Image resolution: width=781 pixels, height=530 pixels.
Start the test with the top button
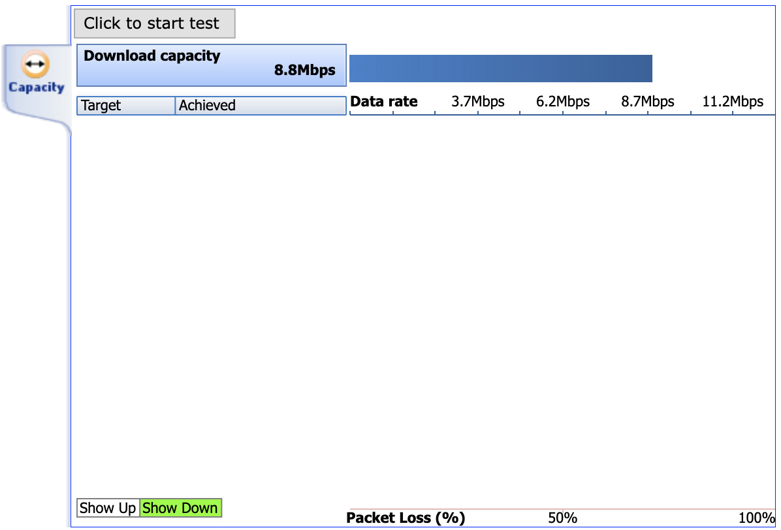[x=154, y=23]
